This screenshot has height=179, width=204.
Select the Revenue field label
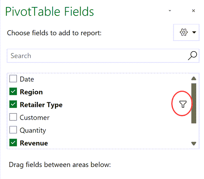click(x=34, y=143)
